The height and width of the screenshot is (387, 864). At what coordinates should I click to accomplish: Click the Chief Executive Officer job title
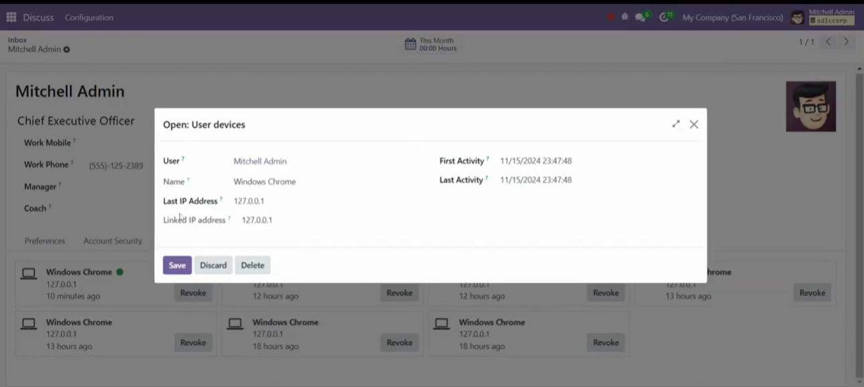pos(76,121)
